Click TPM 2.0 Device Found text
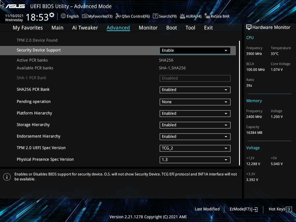Viewport: 296px width, 222px height. [x=37, y=40]
